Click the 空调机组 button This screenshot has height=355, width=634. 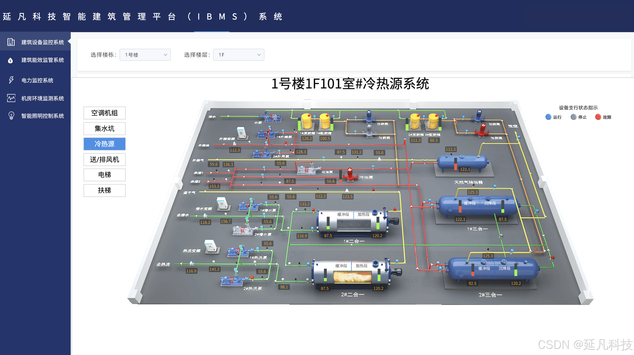(104, 113)
